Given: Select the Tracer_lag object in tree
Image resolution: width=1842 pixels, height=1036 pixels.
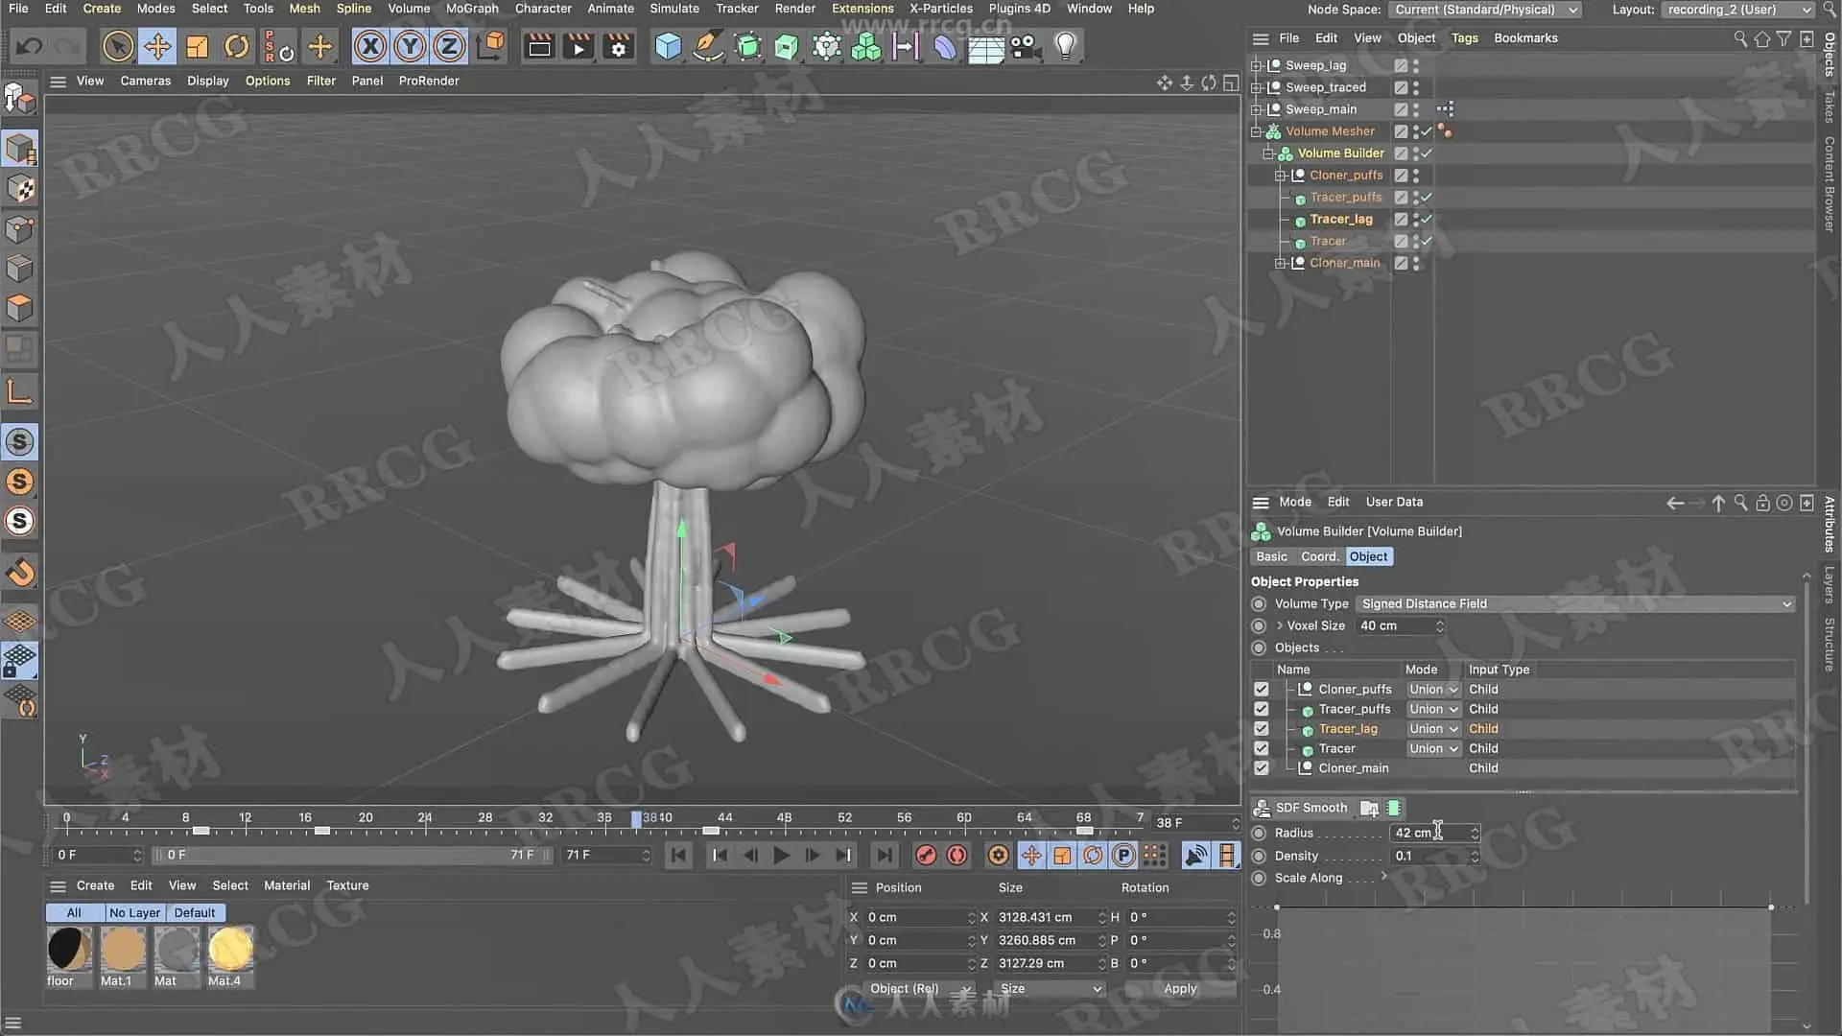Looking at the screenshot, I should [1341, 220].
